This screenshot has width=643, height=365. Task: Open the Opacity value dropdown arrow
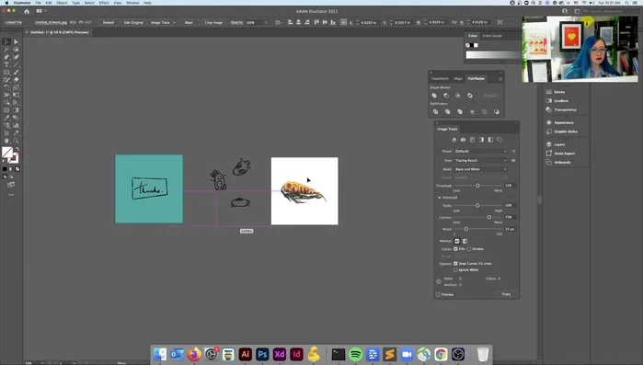[x=266, y=23]
